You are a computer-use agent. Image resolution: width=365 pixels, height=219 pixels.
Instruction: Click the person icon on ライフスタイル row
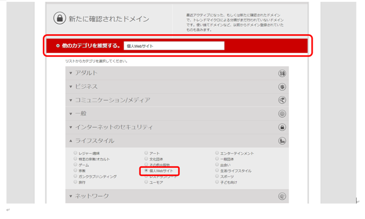point(282,141)
